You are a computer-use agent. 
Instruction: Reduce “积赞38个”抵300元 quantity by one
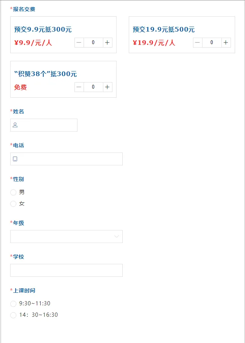79,87
